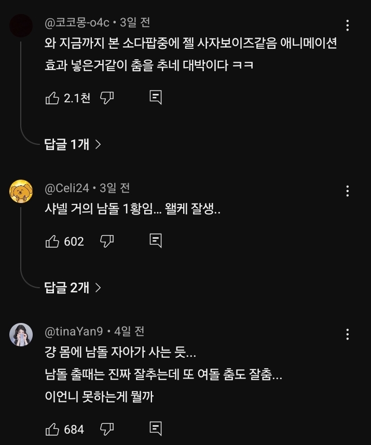Open options menu for @코코몽-o4c's comment
This screenshot has width=371, height=445.
click(x=347, y=25)
